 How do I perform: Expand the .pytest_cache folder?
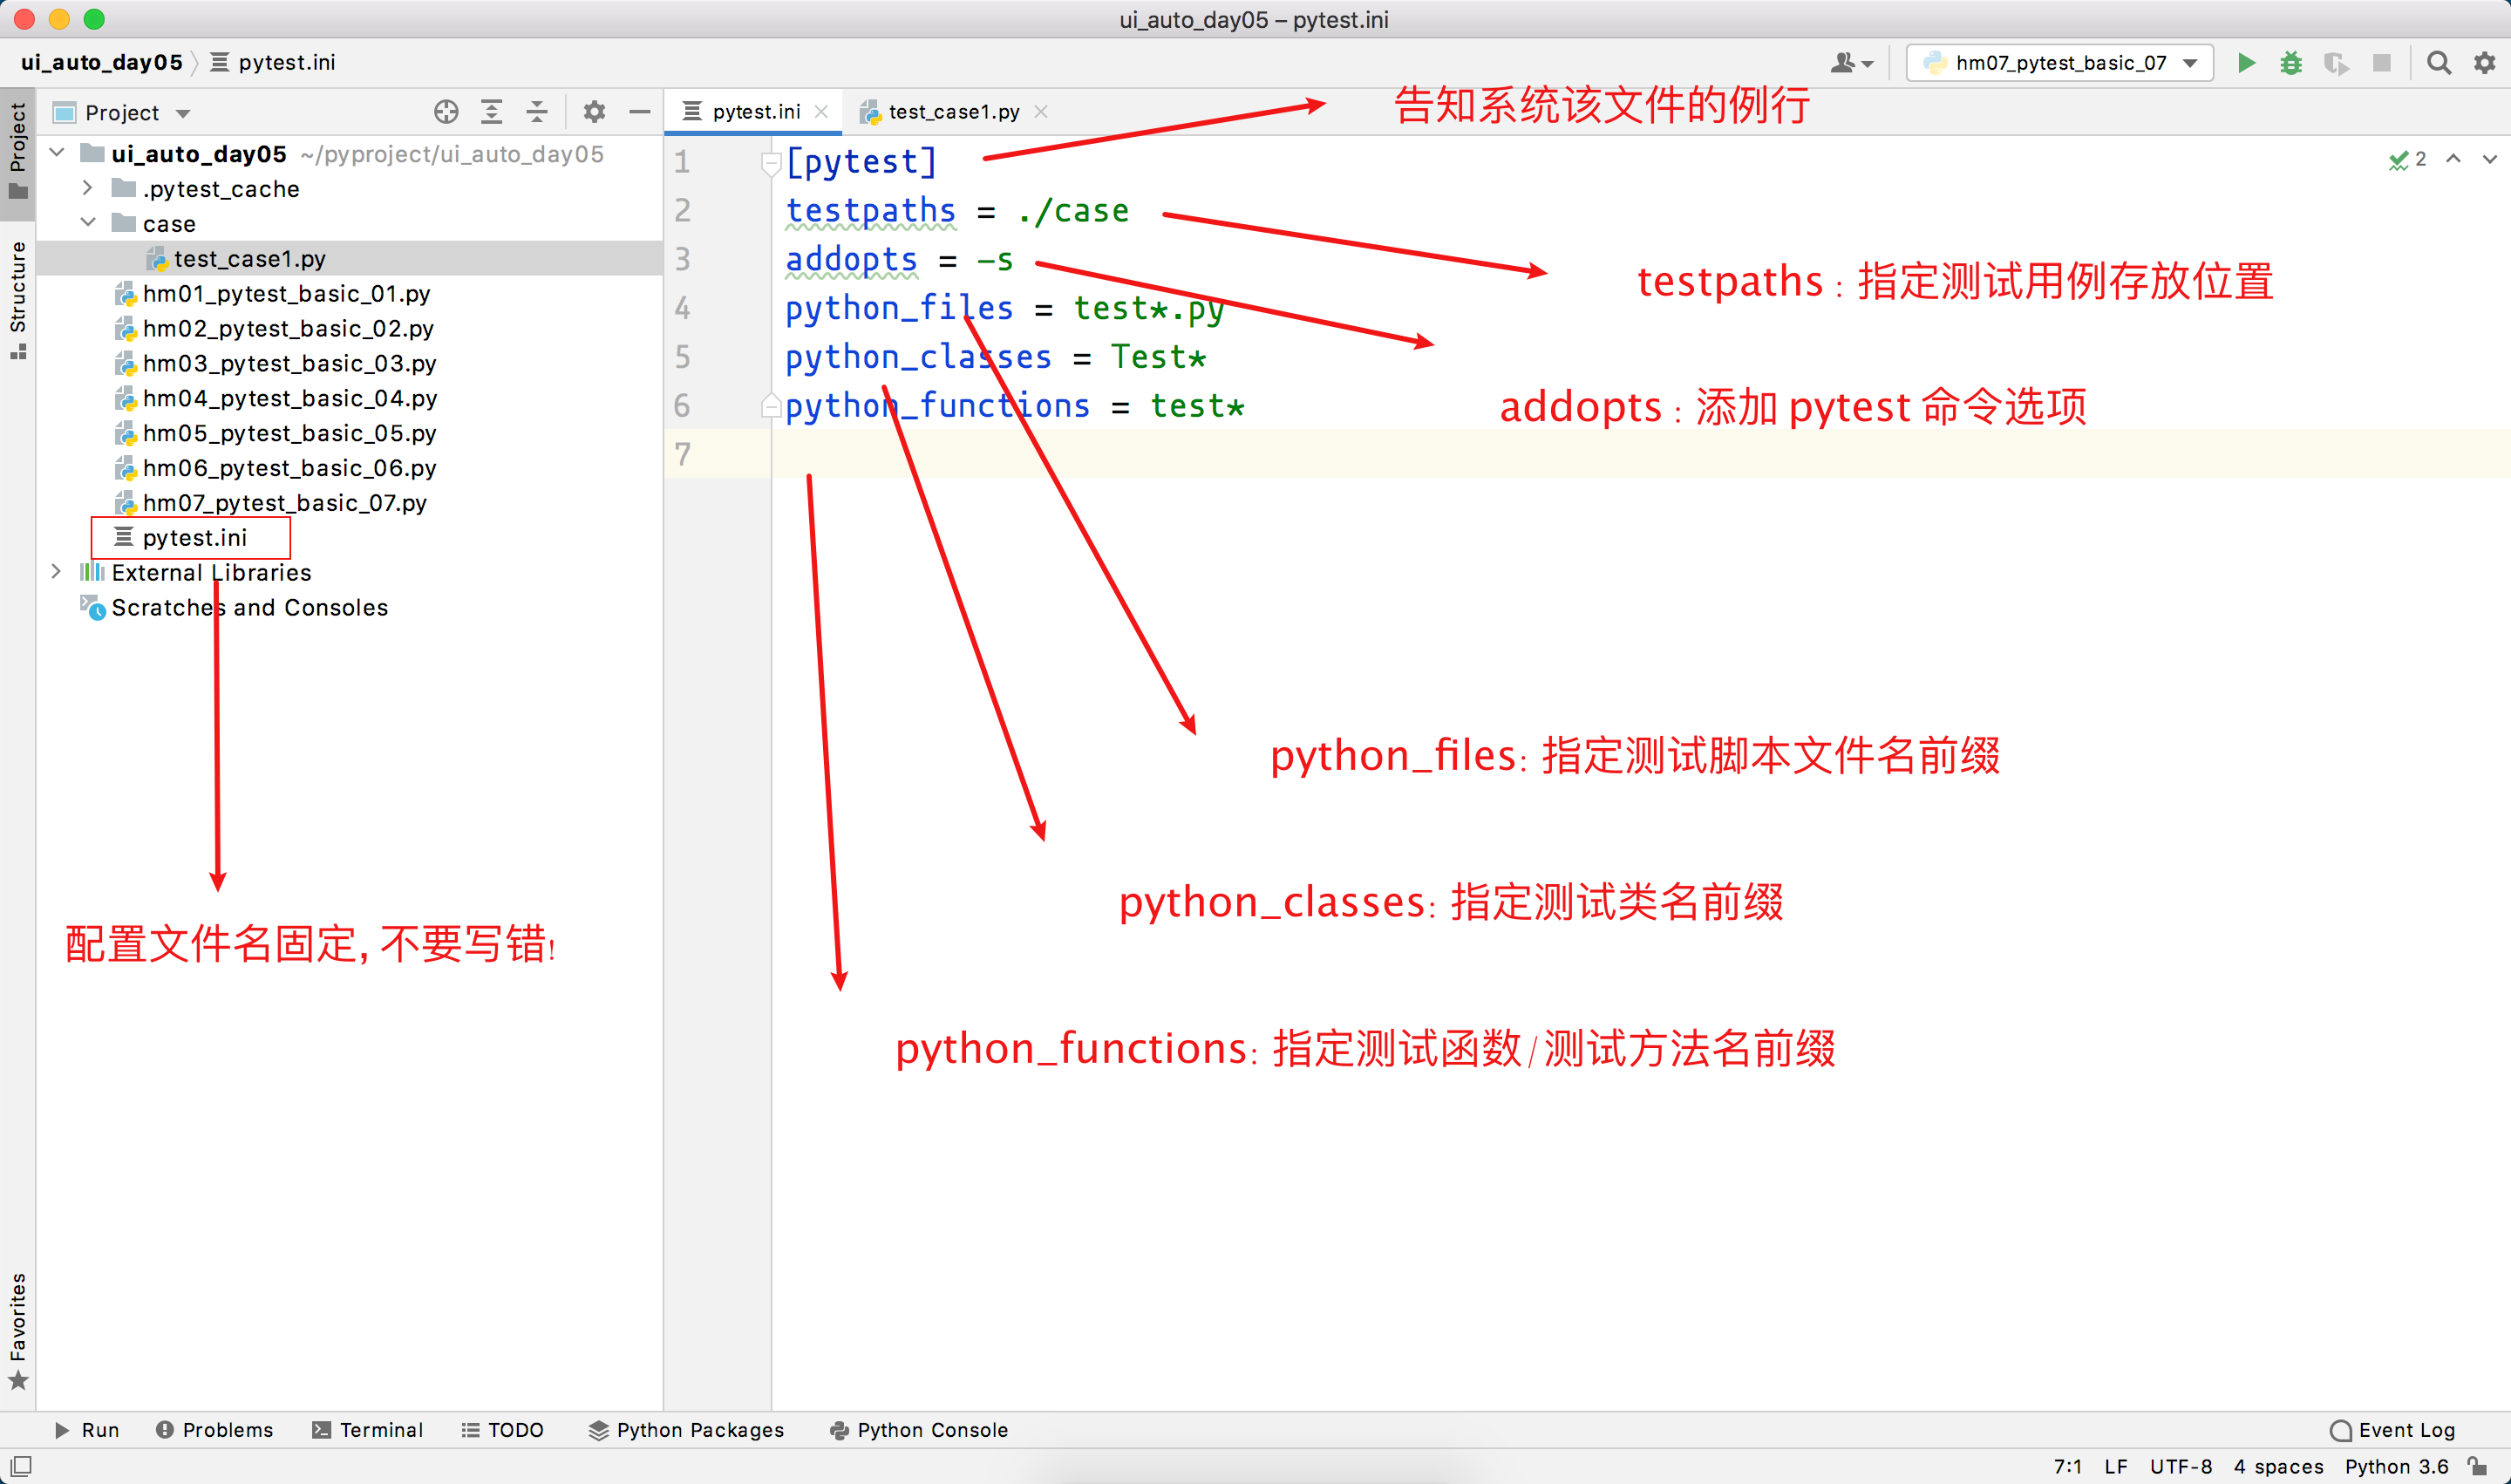point(88,189)
